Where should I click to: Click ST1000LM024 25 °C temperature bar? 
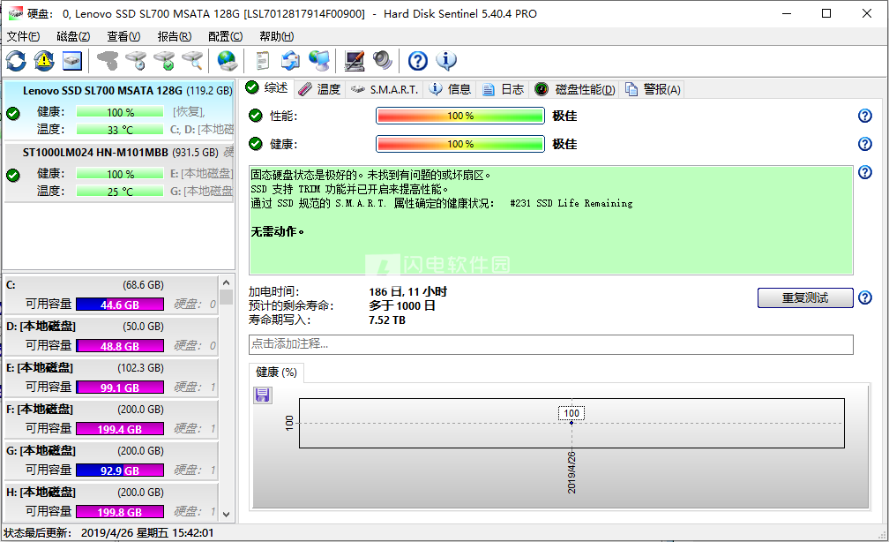coord(120,192)
